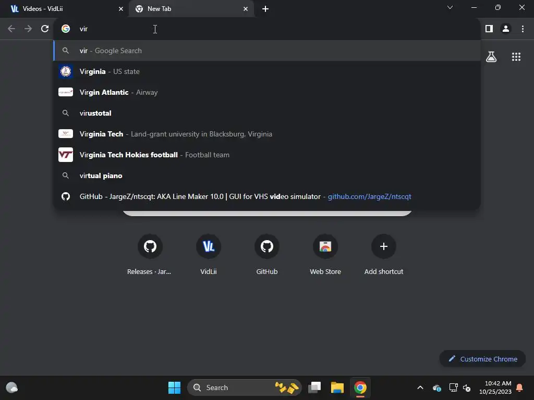Select the New Tab tab
Screen dimensions: 534x400
tap(191, 9)
